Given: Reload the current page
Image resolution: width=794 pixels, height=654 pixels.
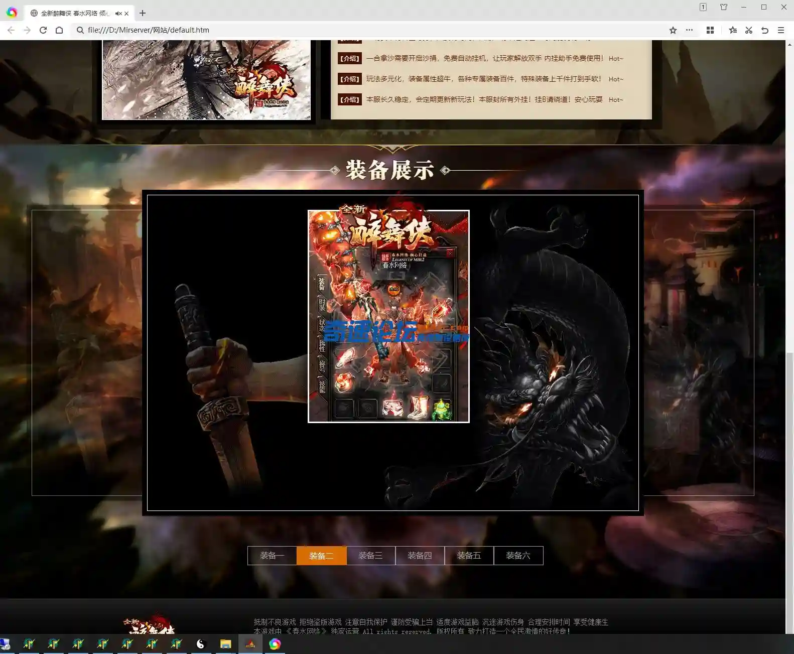Looking at the screenshot, I should pyautogui.click(x=43, y=30).
